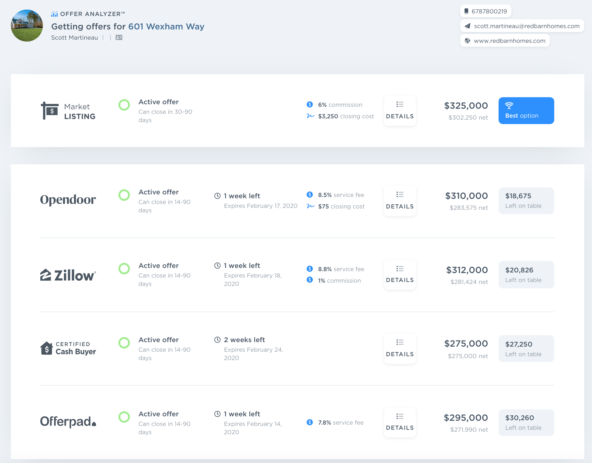Click Can close in 30-90 days text
Viewport: 592px width, 463px height.
165,116
